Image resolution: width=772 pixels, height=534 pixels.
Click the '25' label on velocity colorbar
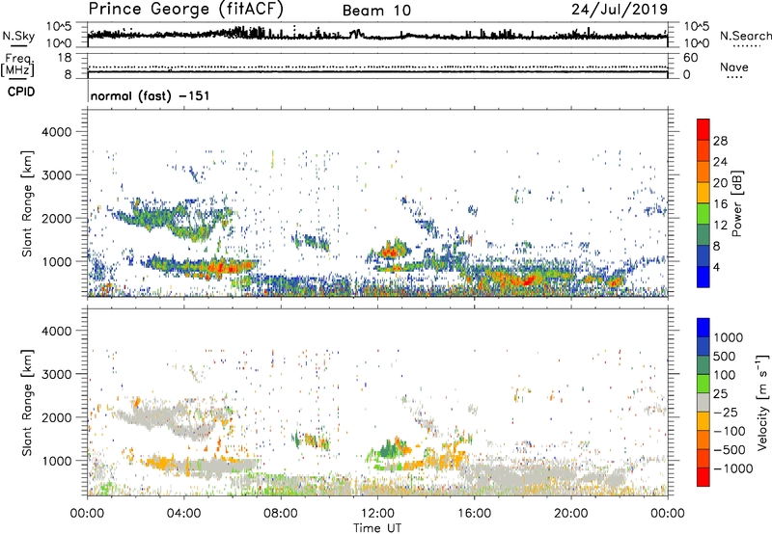pyautogui.click(x=720, y=394)
